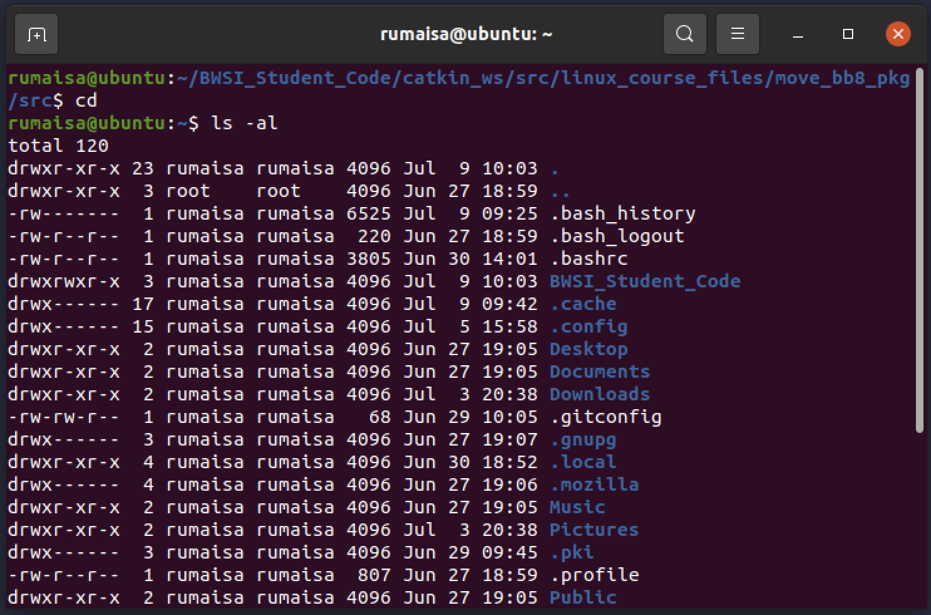The image size is (931, 615).
Task: Click the .bash_history file name
Action: pos(623,213)
